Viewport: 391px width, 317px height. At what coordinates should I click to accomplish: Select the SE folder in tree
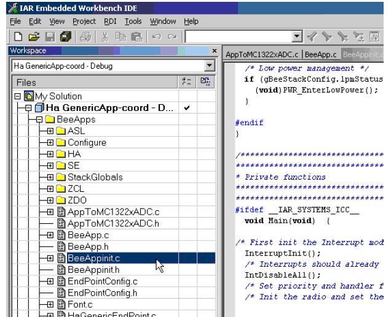point(73,166)
